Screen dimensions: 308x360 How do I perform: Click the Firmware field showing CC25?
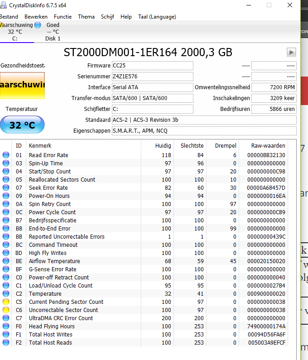pyautogui.click(x=153, y=66)
